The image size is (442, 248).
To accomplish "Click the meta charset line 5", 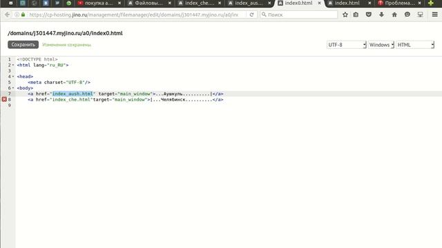I will coord(59,82).
